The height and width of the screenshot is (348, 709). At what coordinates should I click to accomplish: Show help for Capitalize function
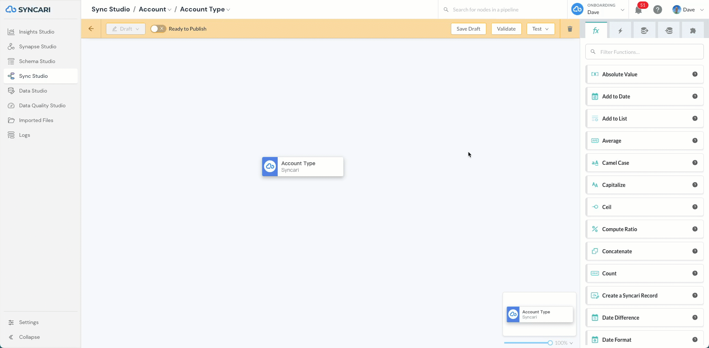click(695, 185)
